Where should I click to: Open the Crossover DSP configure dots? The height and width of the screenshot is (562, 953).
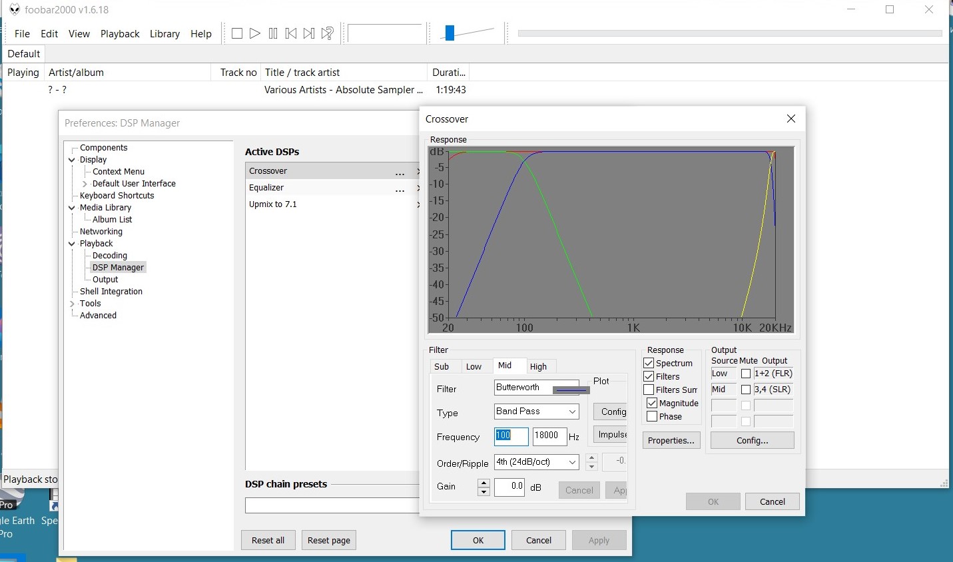400,172
